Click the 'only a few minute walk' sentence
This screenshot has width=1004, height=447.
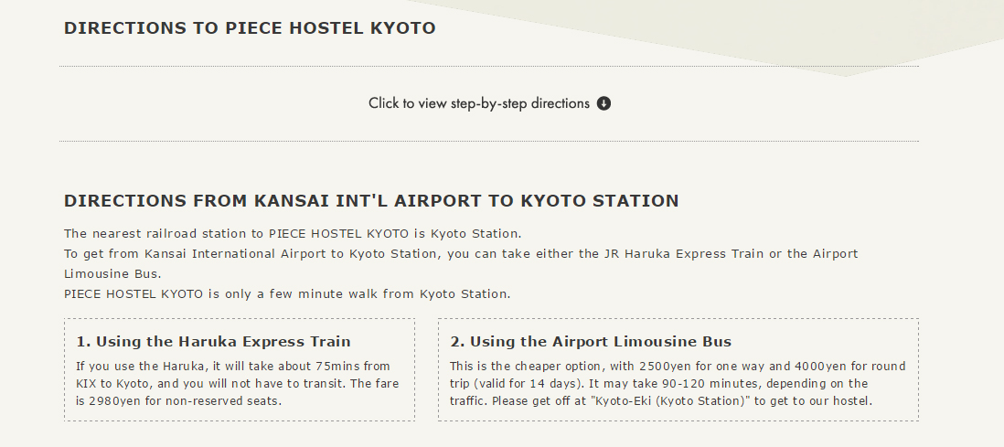[287, 294]
